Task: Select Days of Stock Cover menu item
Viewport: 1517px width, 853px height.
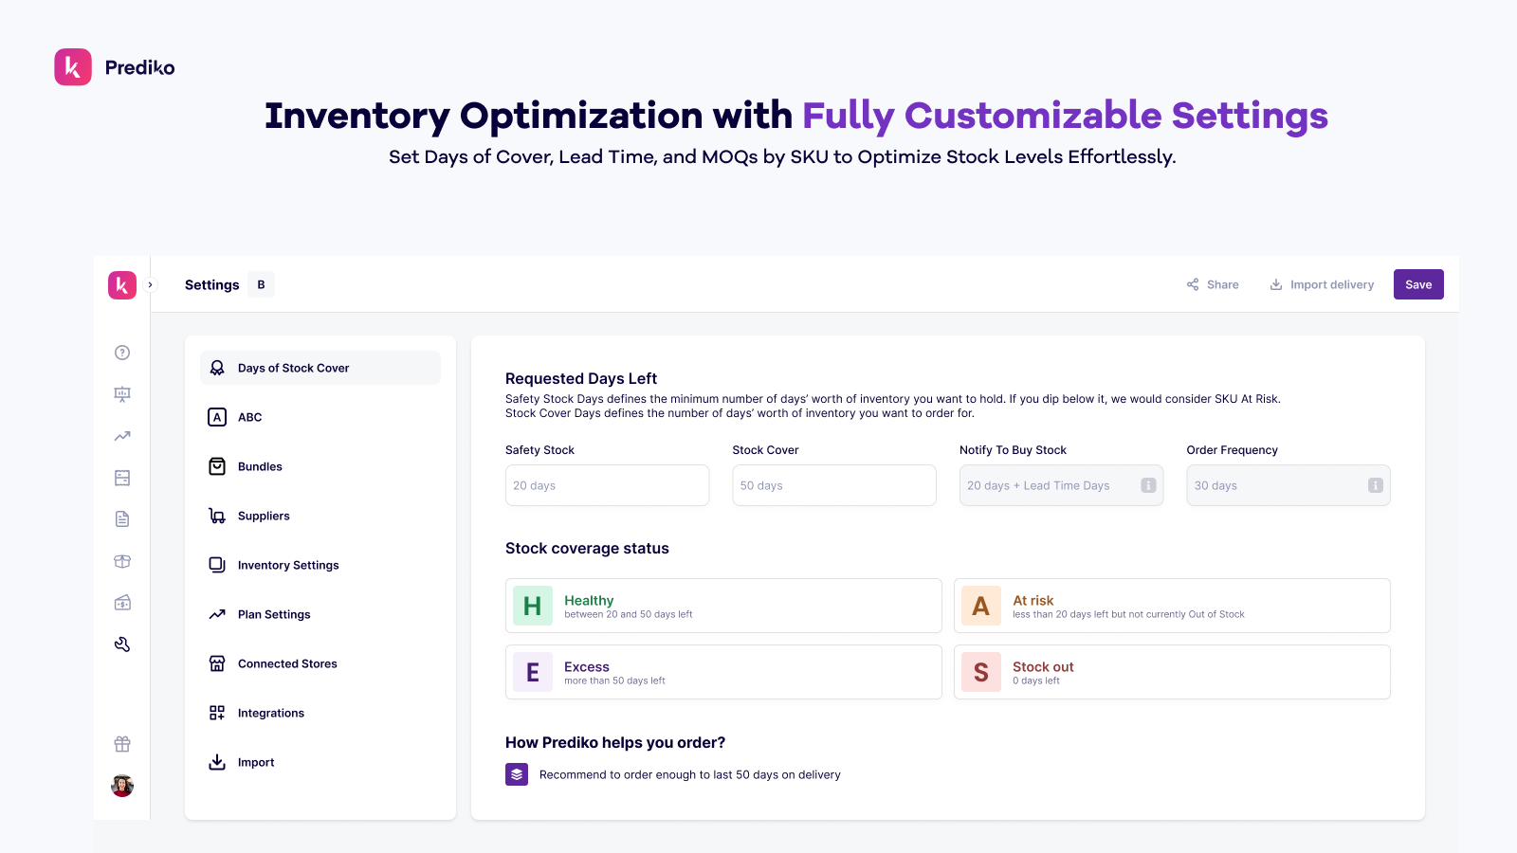Action: (320, 368)
